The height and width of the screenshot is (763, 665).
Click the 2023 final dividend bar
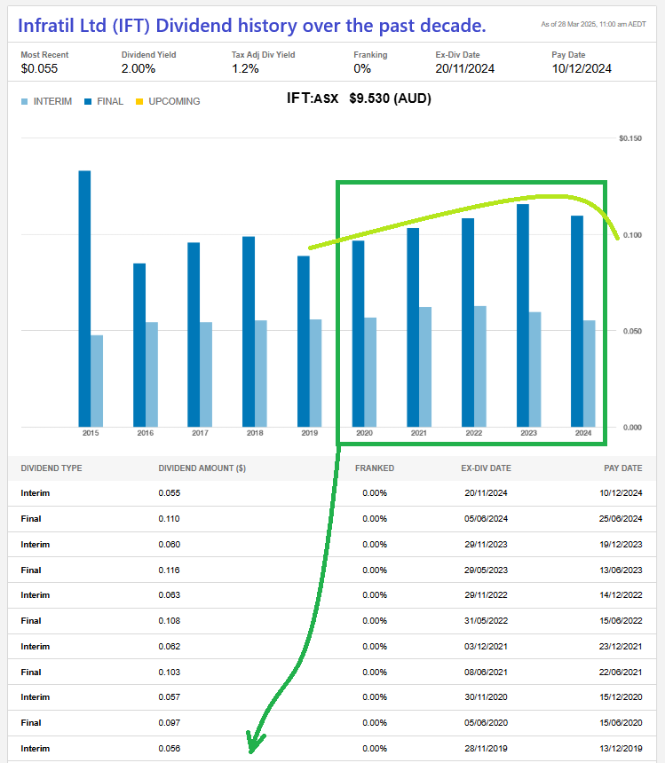click(x=523, y=315)
